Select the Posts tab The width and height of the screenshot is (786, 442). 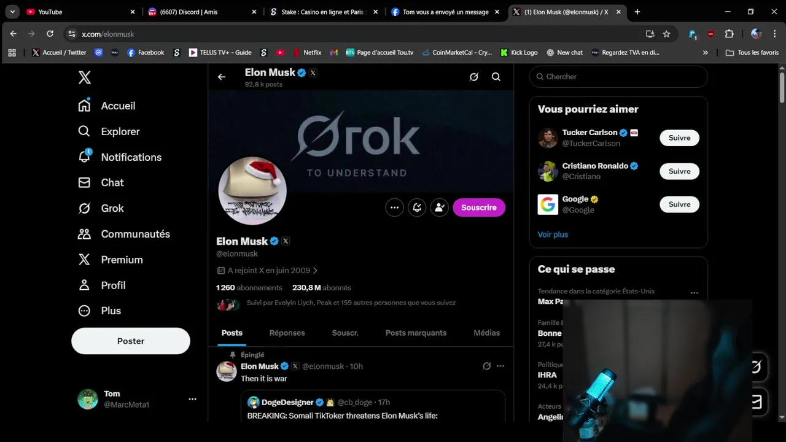(x=232, y=333)
